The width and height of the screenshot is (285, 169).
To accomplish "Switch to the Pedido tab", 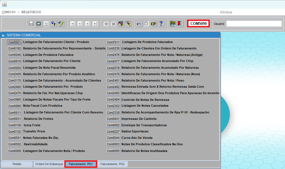I will point(17,164).
